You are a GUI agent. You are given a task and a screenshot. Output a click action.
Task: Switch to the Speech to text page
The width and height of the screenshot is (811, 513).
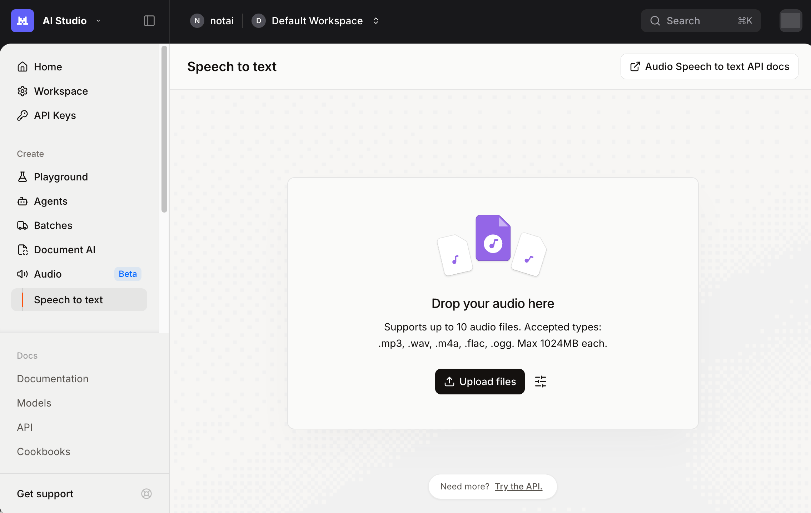click(x=68, y=300)
